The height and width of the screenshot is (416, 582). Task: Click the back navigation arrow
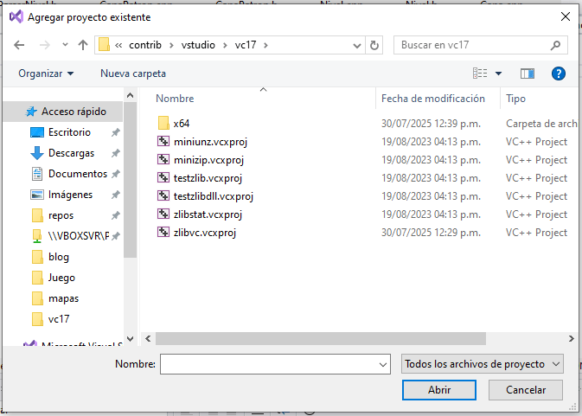coord(20,45)
